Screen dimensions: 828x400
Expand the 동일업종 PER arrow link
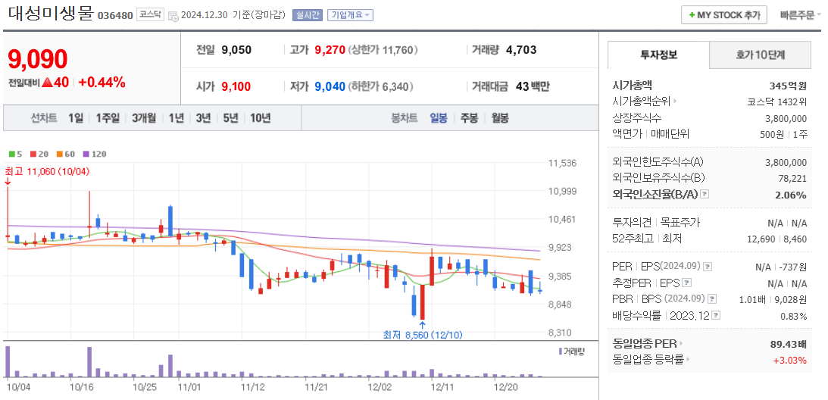tap(681, 344)
